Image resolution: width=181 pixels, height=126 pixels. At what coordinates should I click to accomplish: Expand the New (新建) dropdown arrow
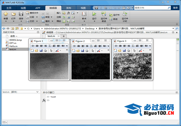tap(6, 21)
